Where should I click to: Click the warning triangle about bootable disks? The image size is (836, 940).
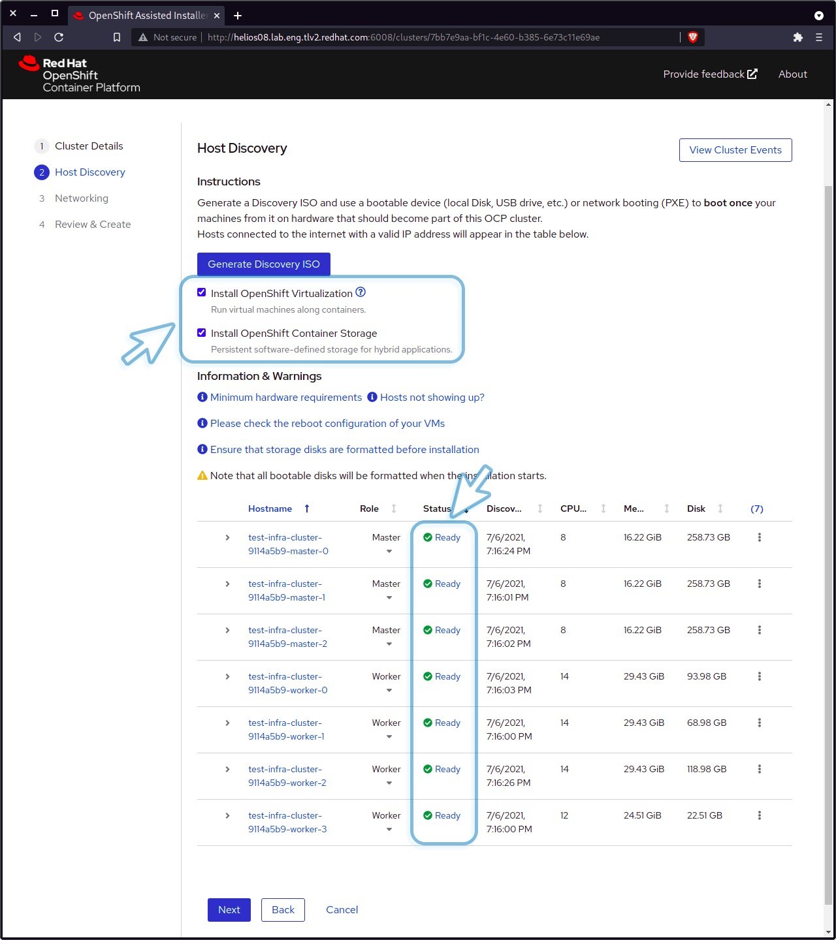pos(202,475)
